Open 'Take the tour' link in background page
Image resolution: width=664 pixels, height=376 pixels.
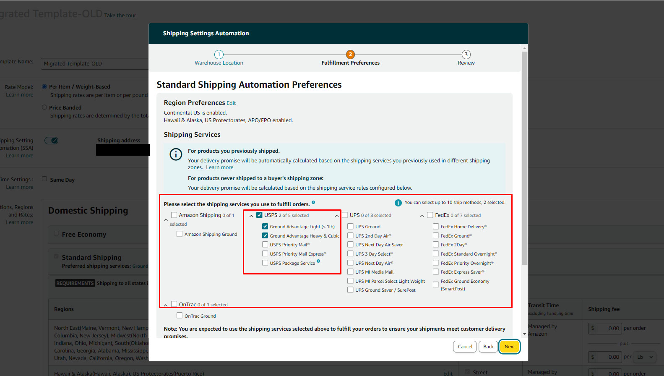point(120,16)
